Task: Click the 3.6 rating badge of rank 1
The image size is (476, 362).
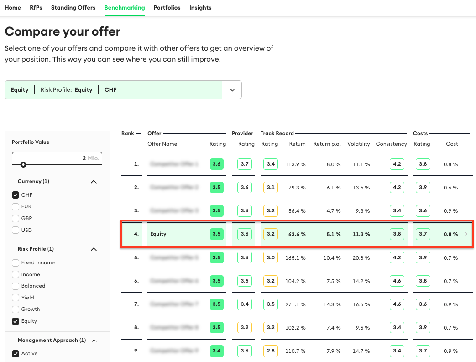Action: [216, 164]
